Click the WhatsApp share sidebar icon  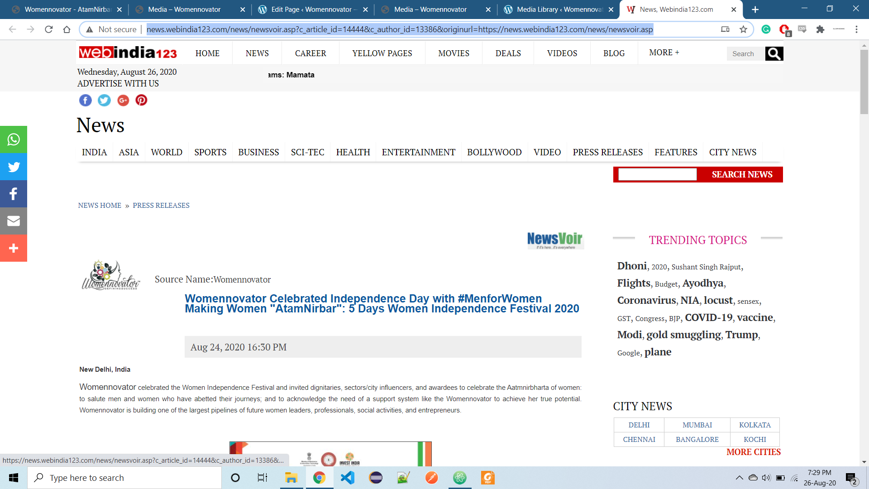pos(14,139)
